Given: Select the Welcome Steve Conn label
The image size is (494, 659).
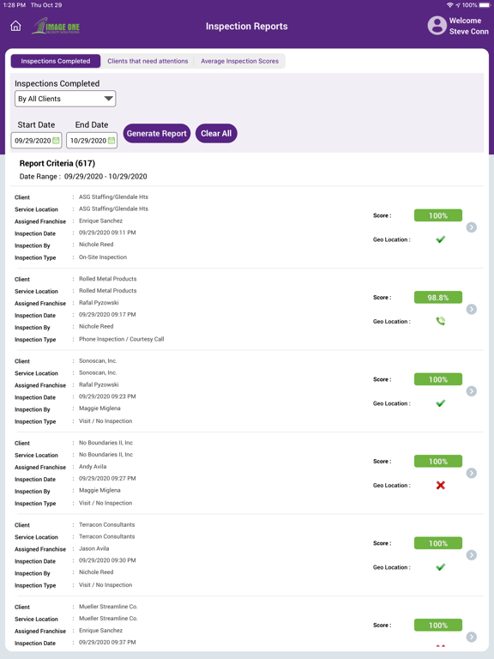Looking at the screenshot, I should (x=469, y=26).
